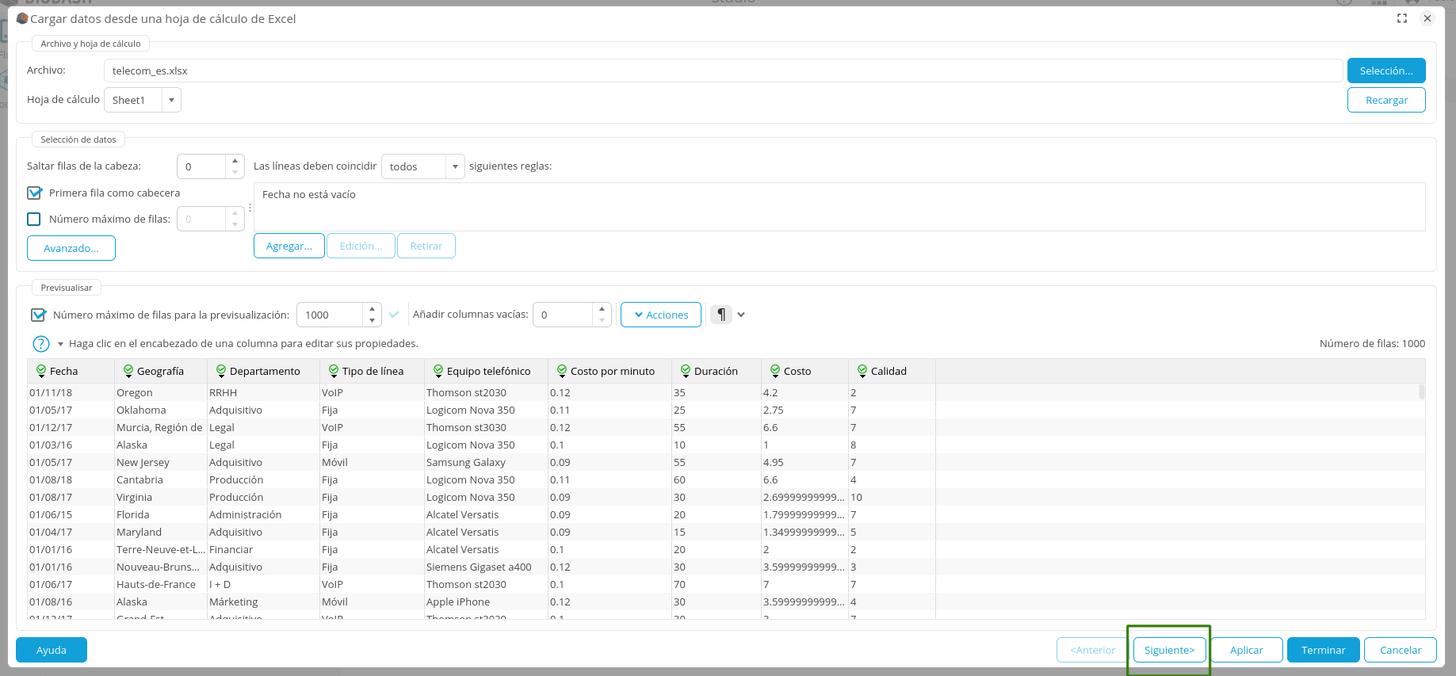
Task: Expand the Acciones dropdown menu
Action: [x=661, y=315]
